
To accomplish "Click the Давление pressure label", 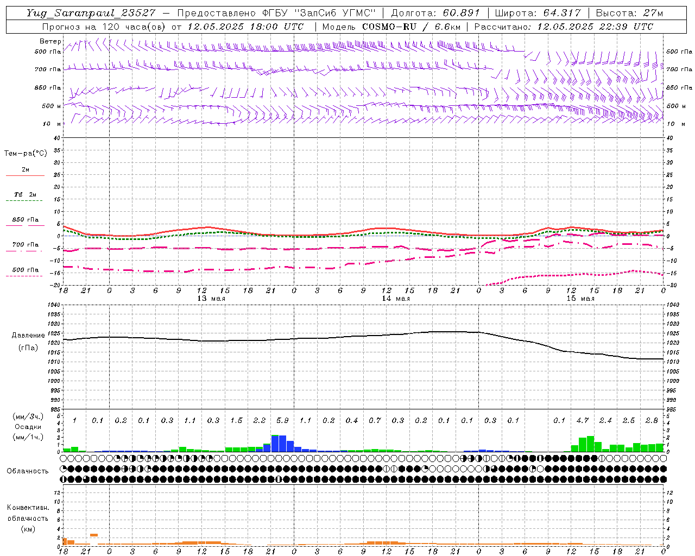I will (28, 336).
